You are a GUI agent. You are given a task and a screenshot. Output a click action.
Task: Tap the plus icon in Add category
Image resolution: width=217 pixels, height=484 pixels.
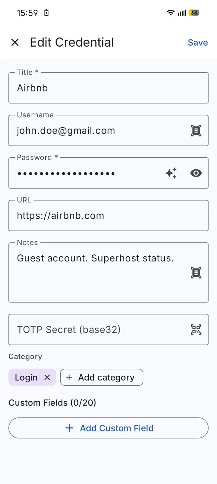coord(69,377)
